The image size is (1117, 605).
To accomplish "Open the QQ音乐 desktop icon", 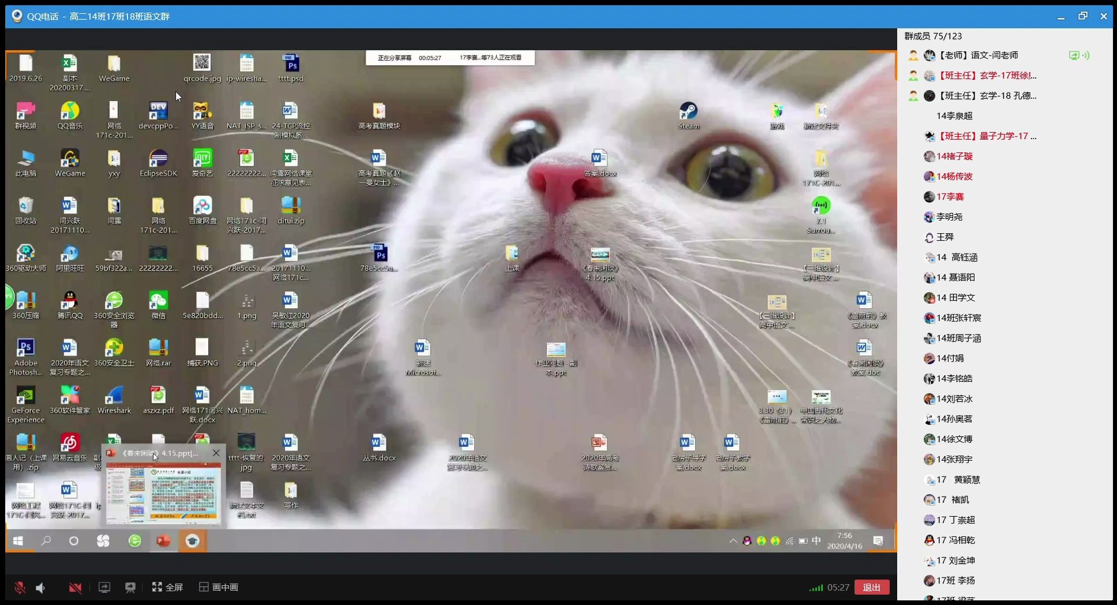I will (x=70, y=116).
